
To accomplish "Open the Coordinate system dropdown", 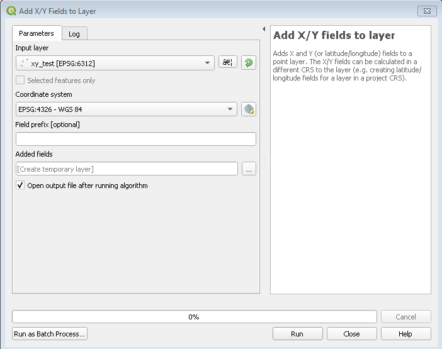I will (231, 109).
